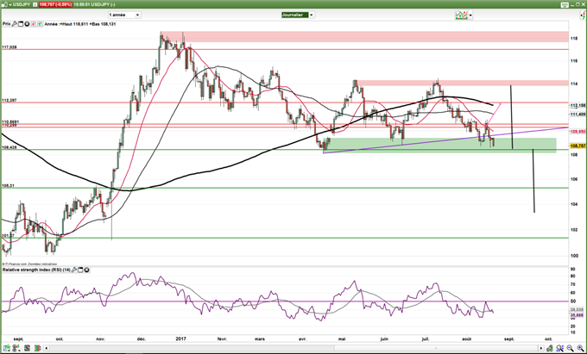The image size is (587, 354).
Task: Open the side panel candlestick icon at top right
Action: 583,15
